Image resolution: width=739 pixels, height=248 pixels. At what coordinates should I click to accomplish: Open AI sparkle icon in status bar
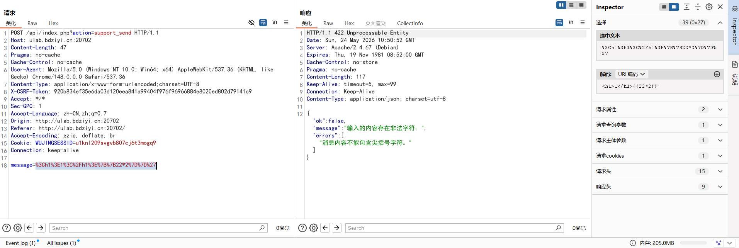tap(719, 243)
